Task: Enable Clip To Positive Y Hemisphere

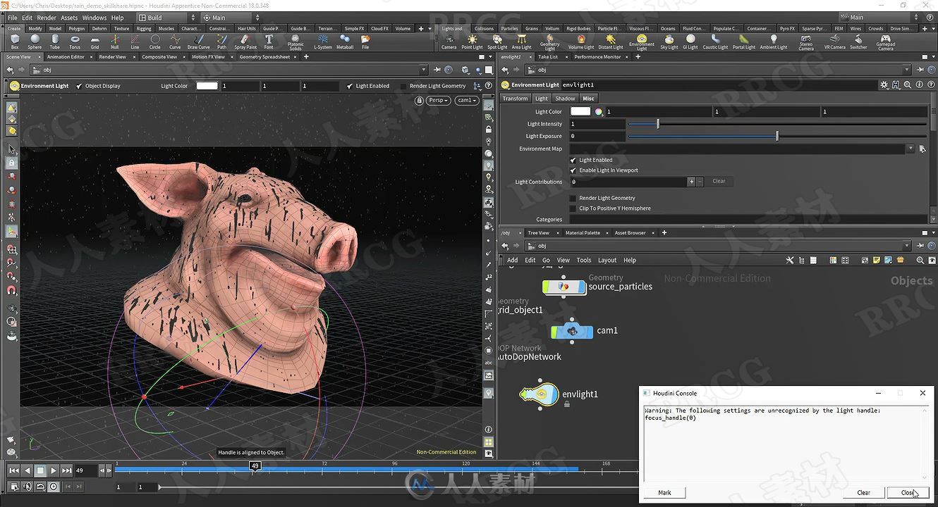Action: [573, 208]
